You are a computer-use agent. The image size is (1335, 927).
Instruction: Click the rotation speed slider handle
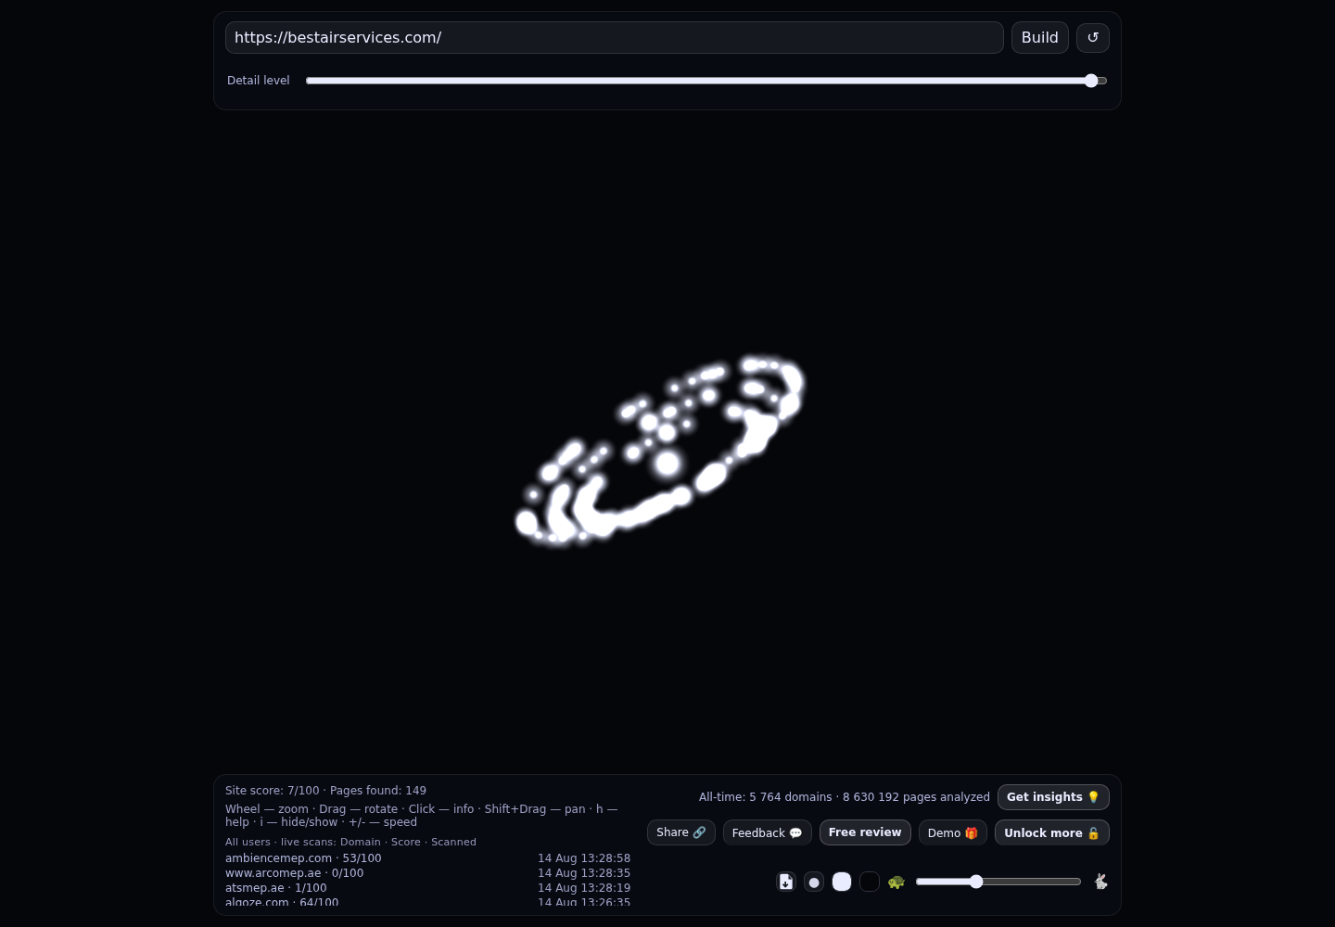point(976,882)
